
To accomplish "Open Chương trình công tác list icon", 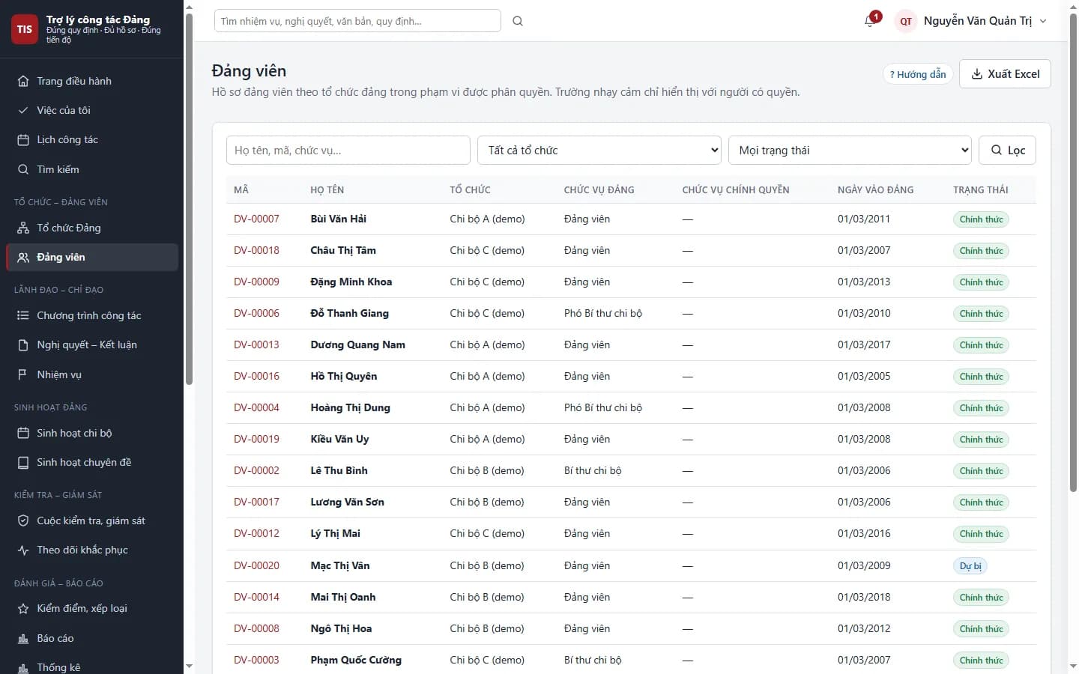I will point(23,315).
